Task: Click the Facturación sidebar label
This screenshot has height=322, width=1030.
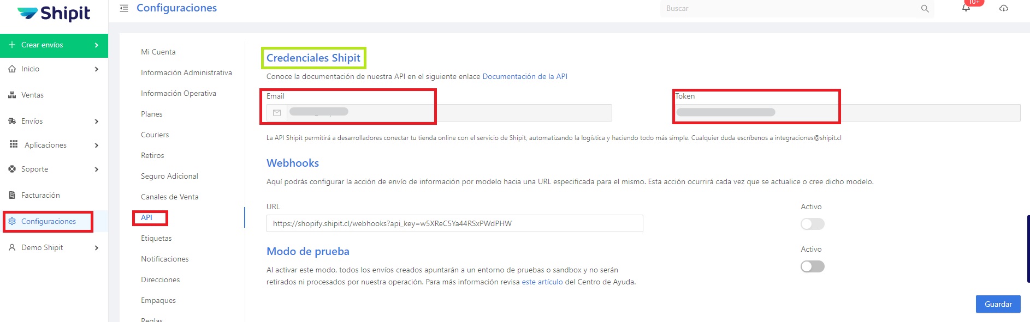Action: click(40, 195)
